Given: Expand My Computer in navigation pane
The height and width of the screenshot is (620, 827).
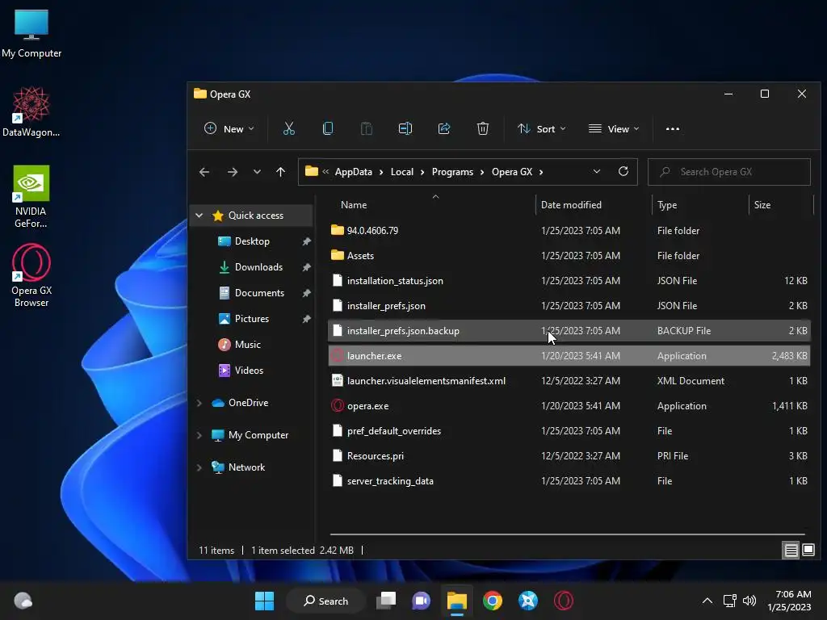Looking at the screenshot, I should [199, 435].
